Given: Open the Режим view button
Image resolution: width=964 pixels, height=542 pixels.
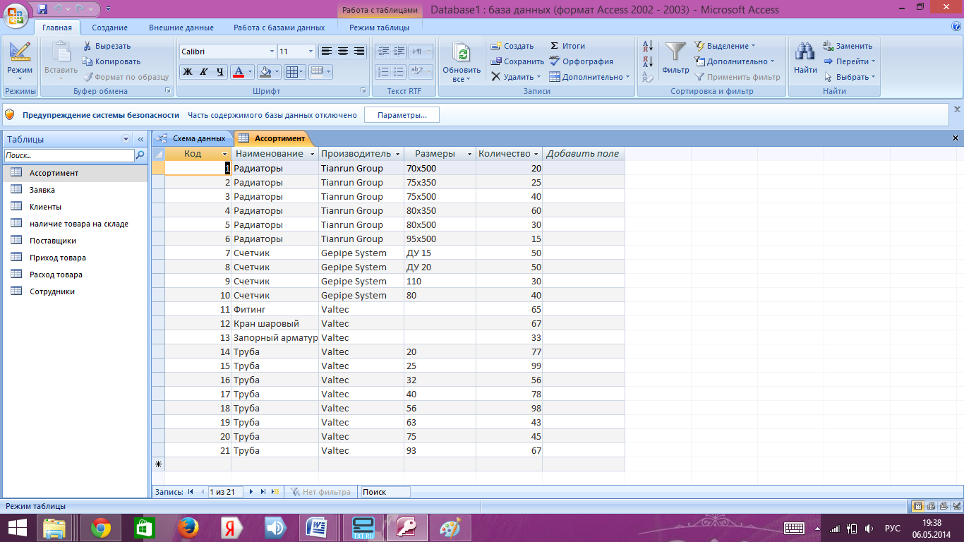Looking at the screenshot, I should [x=20, y=62].
